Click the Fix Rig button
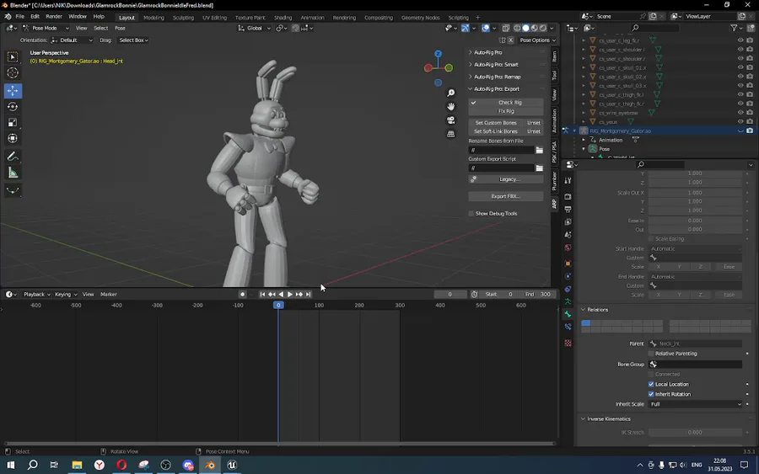Image resolution: width=759 pixels, height=474 pixels. (x=506, y=111)
